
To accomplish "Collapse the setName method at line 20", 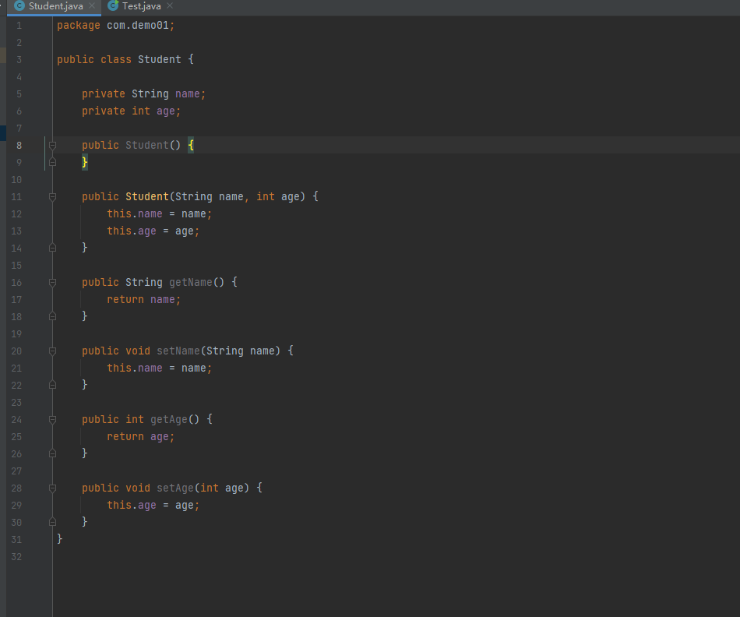I will (x=52, y=351).
